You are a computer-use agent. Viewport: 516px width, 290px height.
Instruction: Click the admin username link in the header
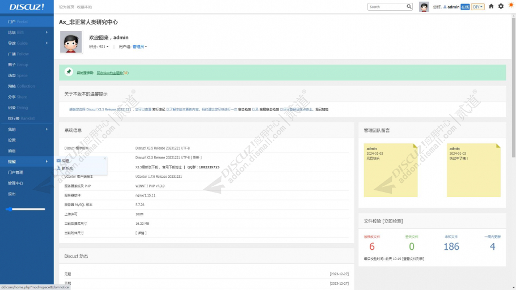pyautogui.click(x=453, y=7)
